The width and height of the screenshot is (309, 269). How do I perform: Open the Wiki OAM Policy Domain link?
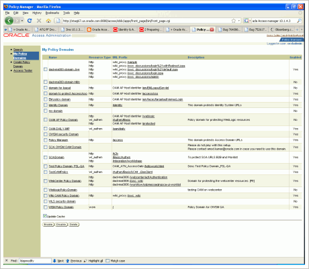64,195
